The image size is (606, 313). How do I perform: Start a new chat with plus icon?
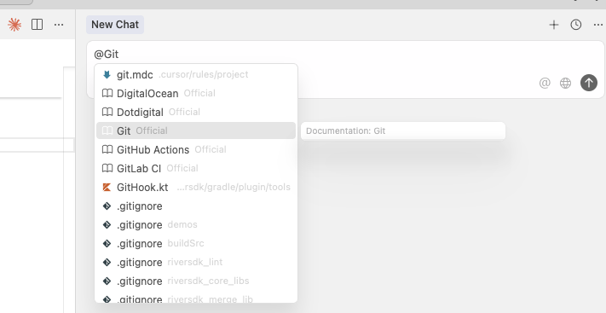(x=554, y=25)
